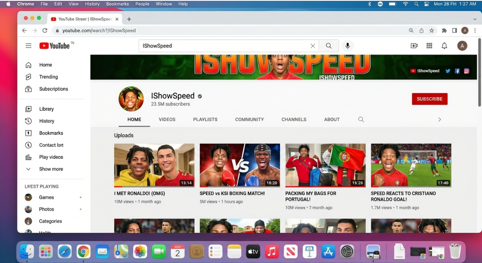Click the share icon in the address bar

[x=422, y=30]
